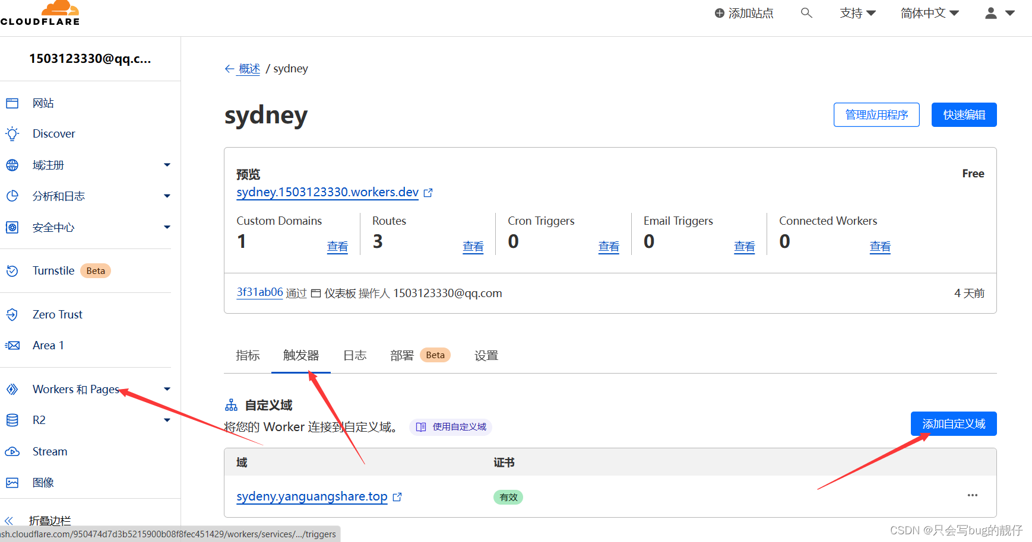Click 查看 under Routes
Screen dimensions: 1032x542
[x=473, y=247]
